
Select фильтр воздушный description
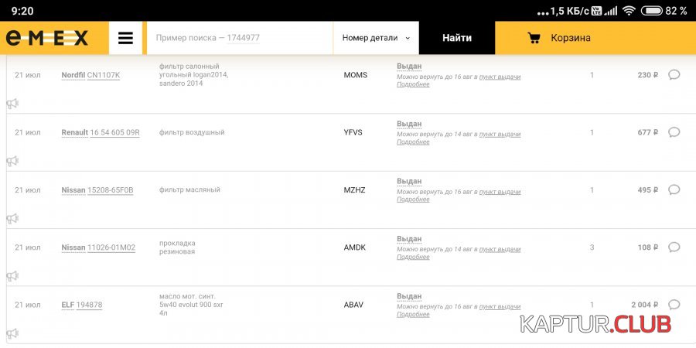192,132
